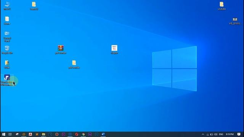Open File Explorer from the taskbar
Image resolution: width=244 pixels, height=137 pixels.
(43, 134)
